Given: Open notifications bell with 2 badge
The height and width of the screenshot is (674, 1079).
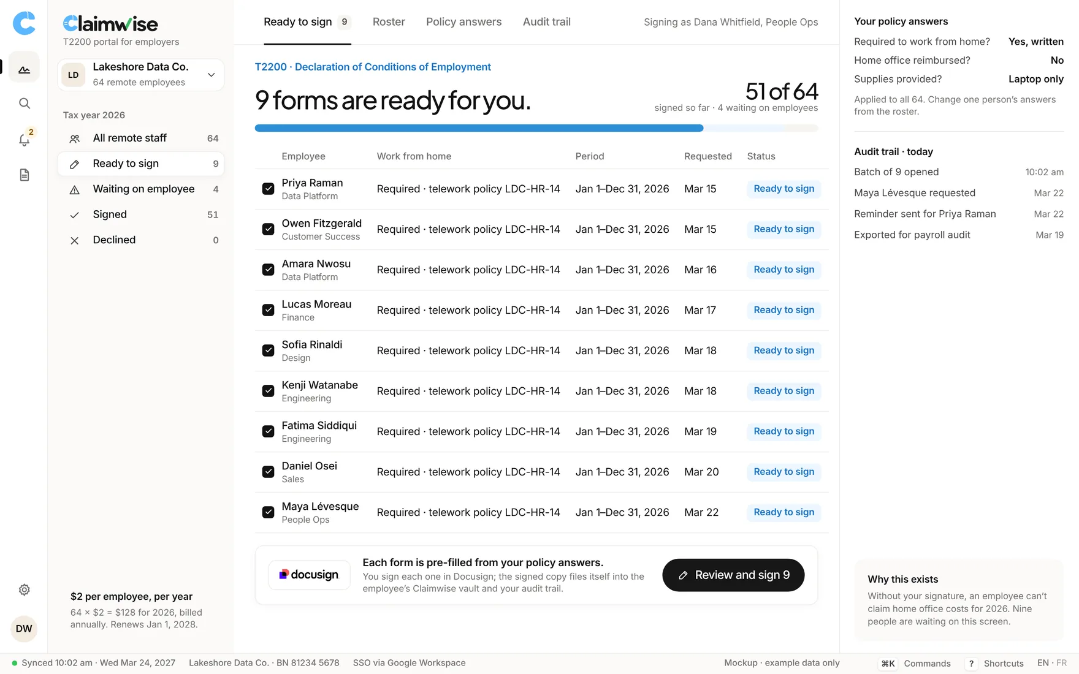Looking at the screenshot, I should (x=25, y=138).
